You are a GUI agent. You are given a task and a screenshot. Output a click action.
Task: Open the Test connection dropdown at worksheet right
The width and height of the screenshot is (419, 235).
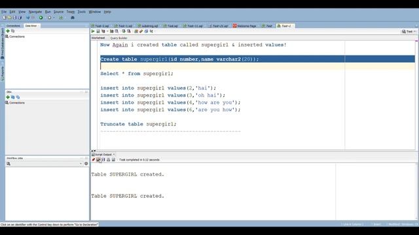point(409,31)
